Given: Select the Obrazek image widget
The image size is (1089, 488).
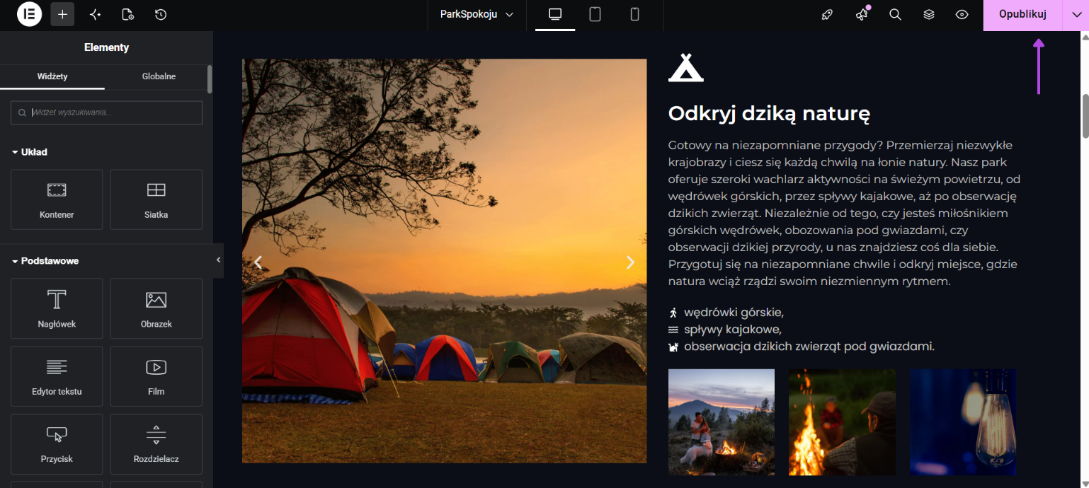Looking at the screenshot, I should (x=156, y=308).
